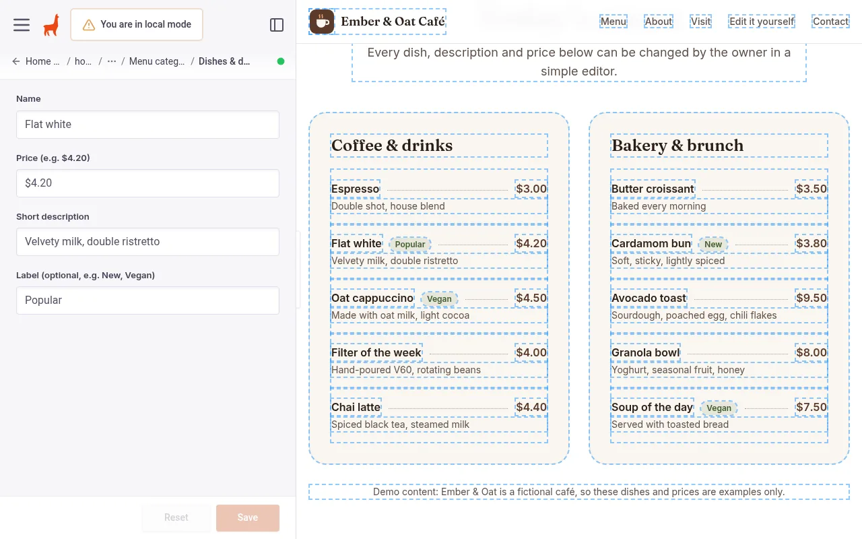This screenshot has height=539, width=862.
Task: Open the About nav item
Action: 659,22
